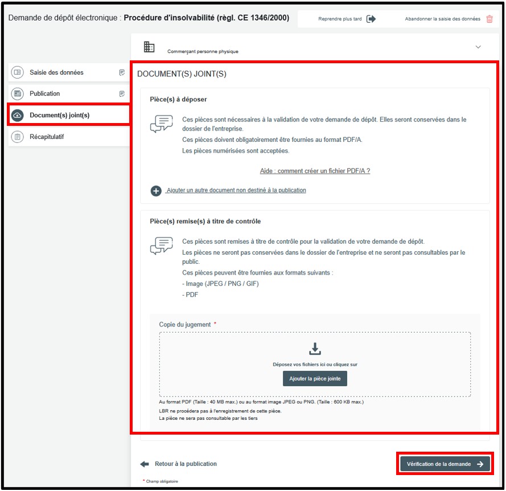The width and height of the screenshot is (506, 491).
Task: Open the Récapitulatif step
Action: [48, 137]
